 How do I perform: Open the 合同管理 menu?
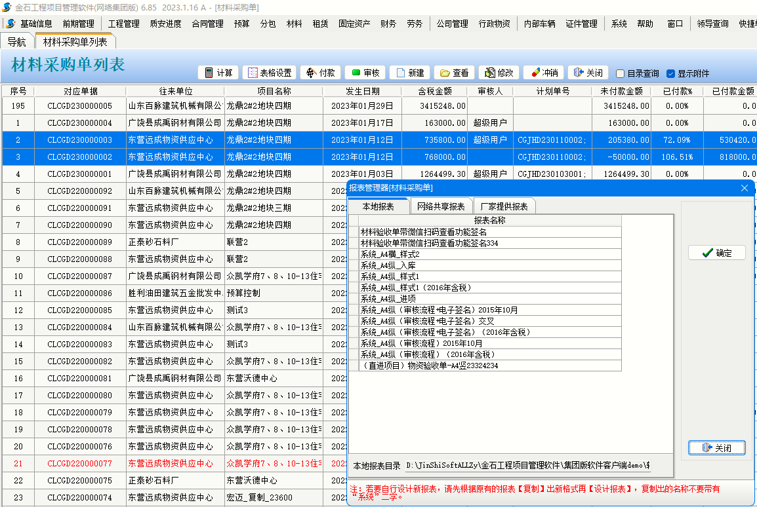[x=207, y=24]
